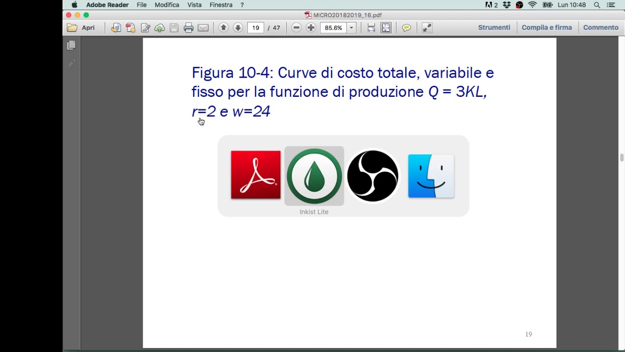Go to previous page with up arrow

pos(223,28)
